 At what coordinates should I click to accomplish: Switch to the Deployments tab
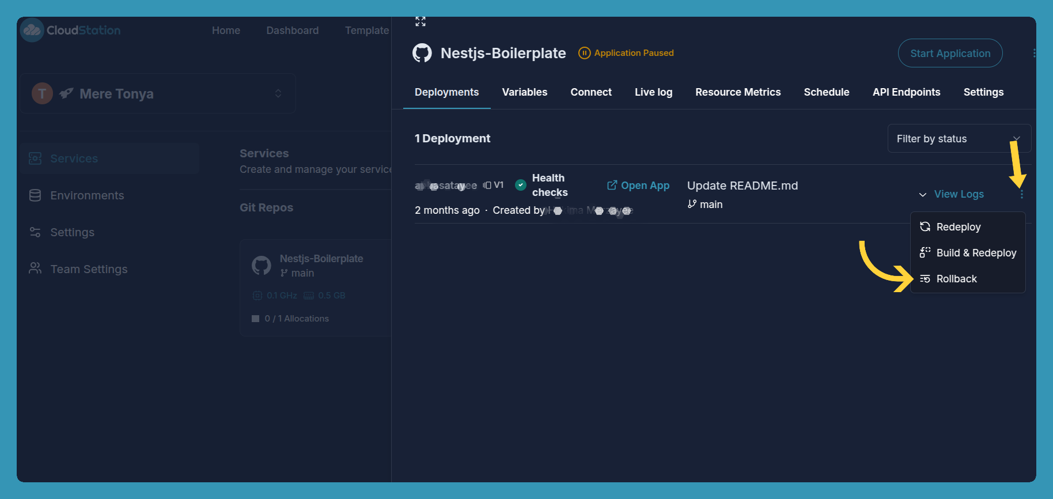click(446, 92)
